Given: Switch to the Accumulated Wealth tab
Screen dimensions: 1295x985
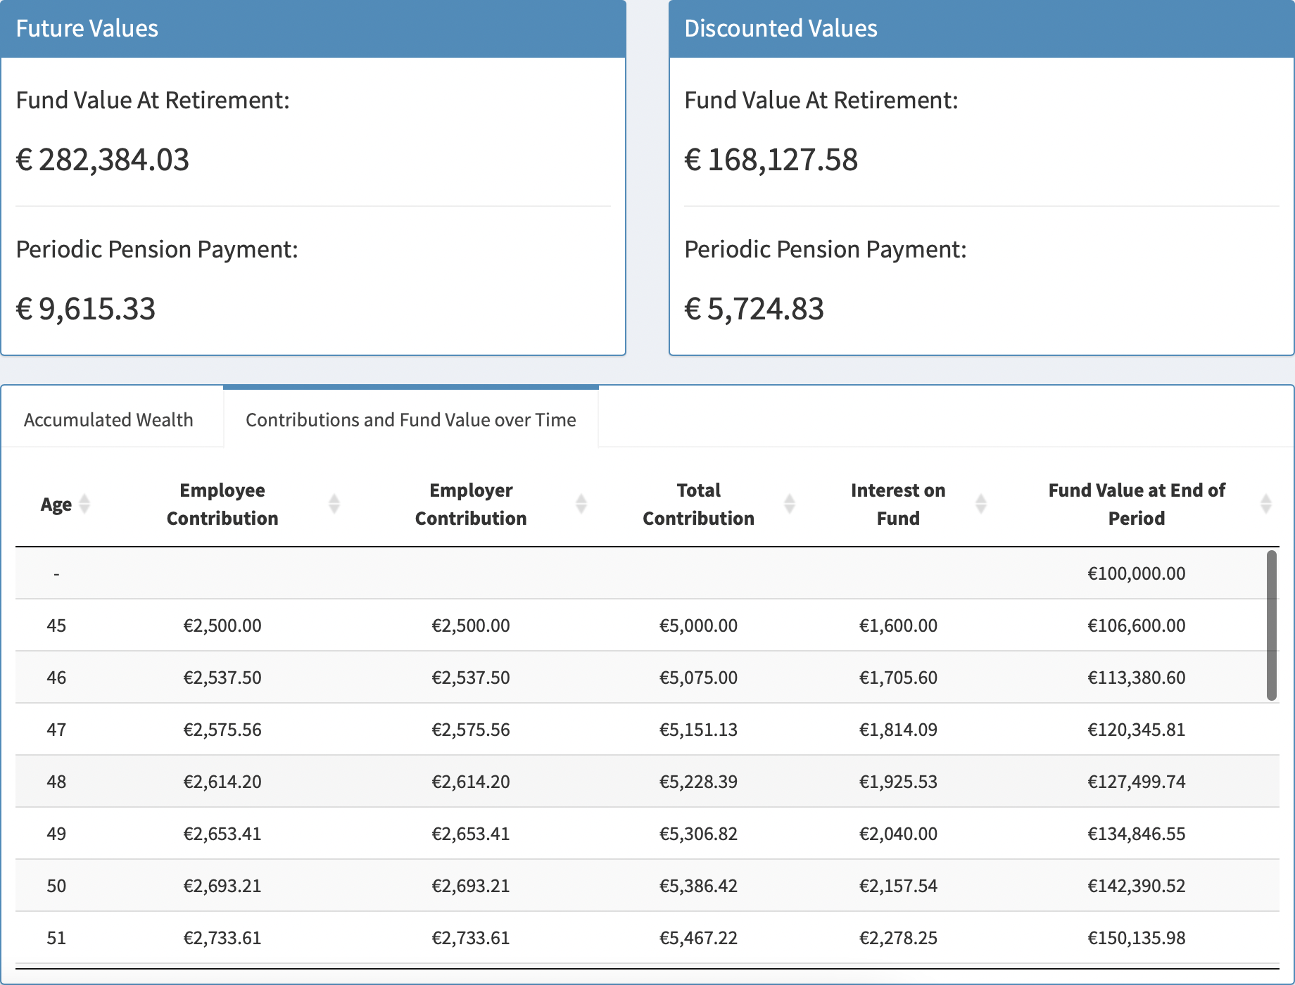Looking at the screenshot, I should click(x=108, y=420).
